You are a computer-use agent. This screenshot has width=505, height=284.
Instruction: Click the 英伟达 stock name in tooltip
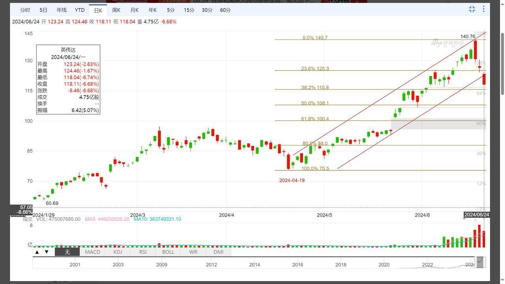68,50
